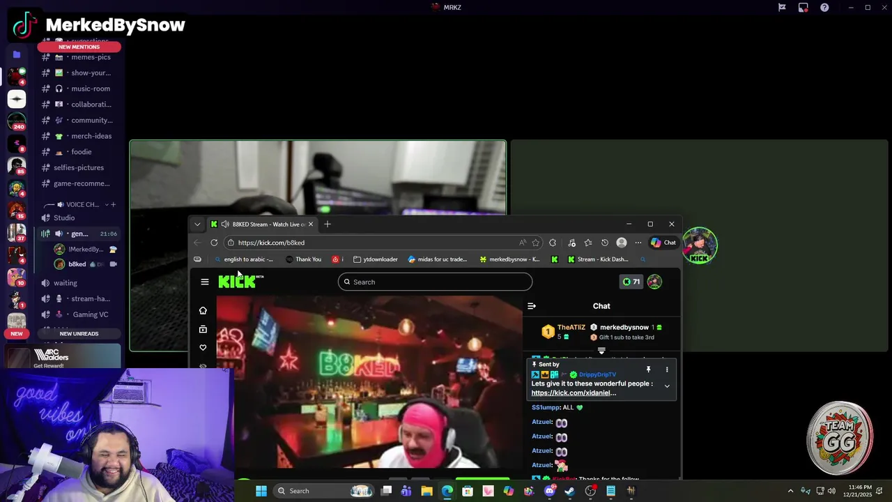This screenshot has height=502, width=892.
Task: Open Steam from the taskbar
Action: coord(569,491)
